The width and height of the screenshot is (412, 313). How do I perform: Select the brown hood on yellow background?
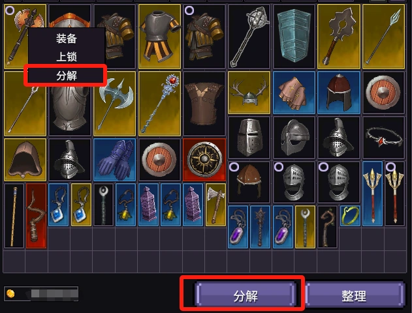25,160
